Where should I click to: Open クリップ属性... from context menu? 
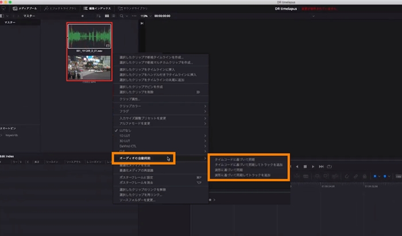tap(161, 99)
